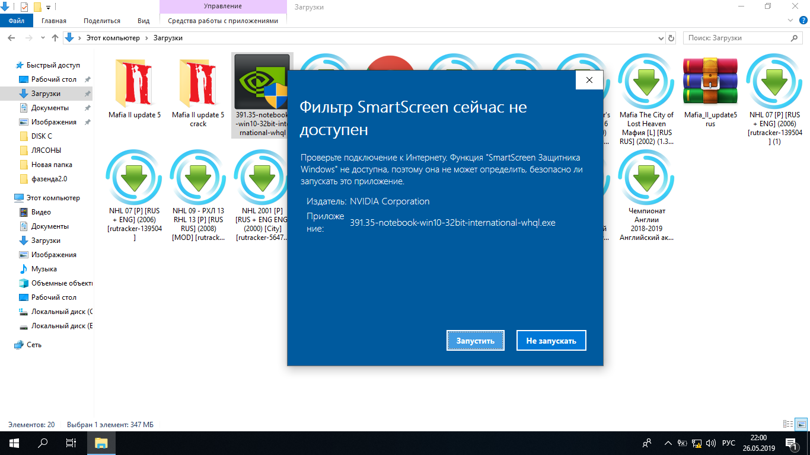The width and height of the screenshot is (810, 455).
Task: Expand the ribbon with the chevron
Action: pyautogui.click(x=790, y=20)
